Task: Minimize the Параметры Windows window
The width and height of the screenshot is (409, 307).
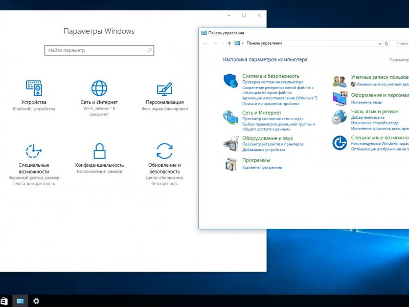Action: coord(229,15)
